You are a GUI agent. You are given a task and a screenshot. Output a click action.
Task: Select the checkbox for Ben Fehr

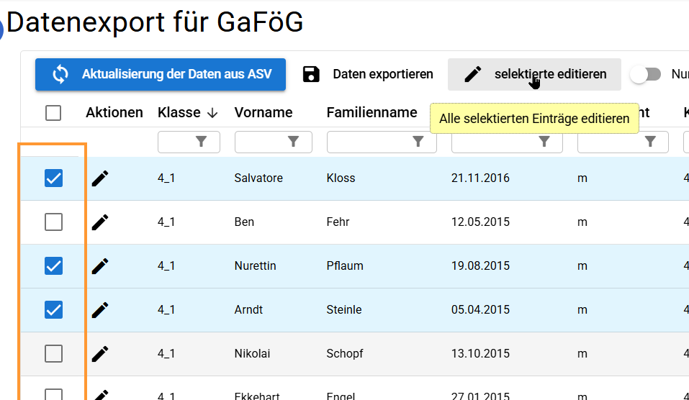coord(53,222)
